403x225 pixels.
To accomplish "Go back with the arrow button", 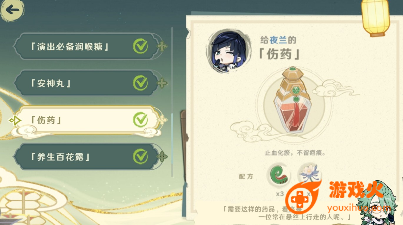I will [12, 10].
